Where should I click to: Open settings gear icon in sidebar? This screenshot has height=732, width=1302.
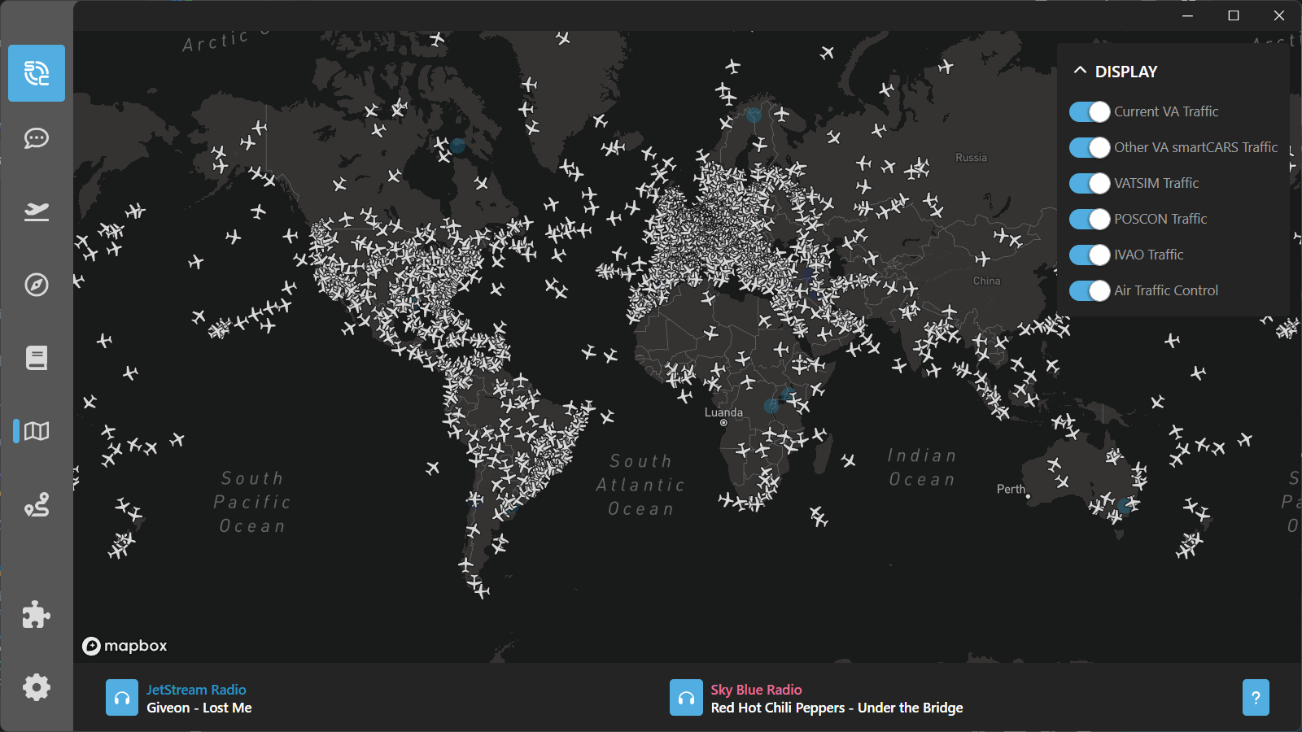37,687
